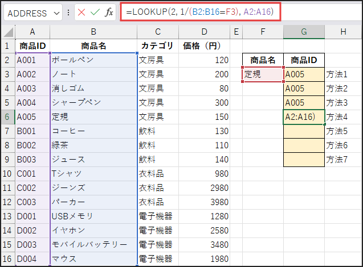Select cell イヤホン
This screenshot has height=267, width=363.
(93, 231)
